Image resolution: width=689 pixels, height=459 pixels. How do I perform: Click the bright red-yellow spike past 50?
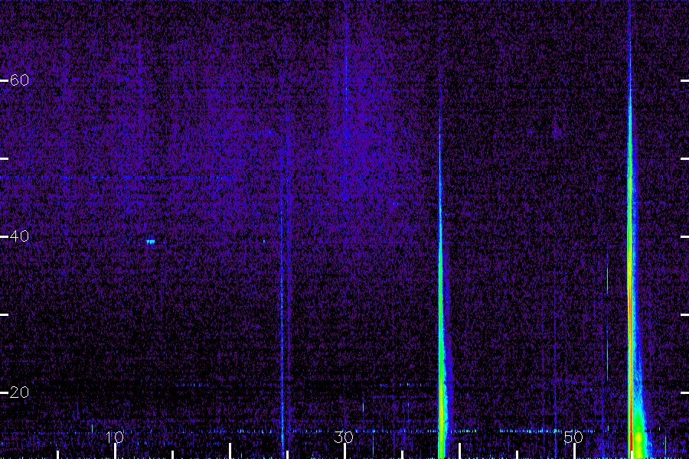pyautogui.click(x=632, y=281)
